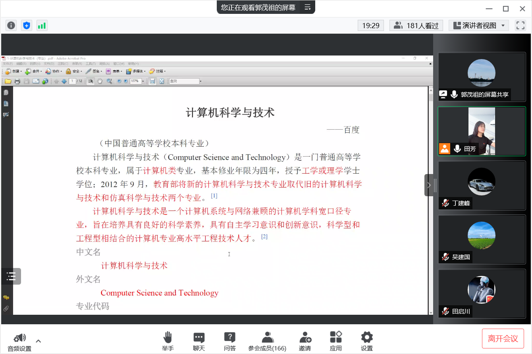Viewport: 532px width, 354px height.
Task: Open the 聊天 chat panel
Action: coord(199,341)
